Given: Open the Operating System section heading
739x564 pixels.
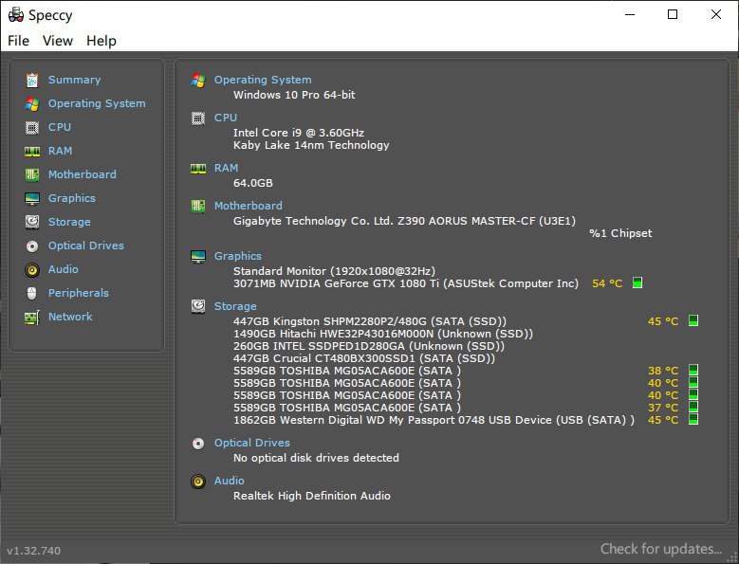Looking at the screenshot, I should (x=263, y=81).
